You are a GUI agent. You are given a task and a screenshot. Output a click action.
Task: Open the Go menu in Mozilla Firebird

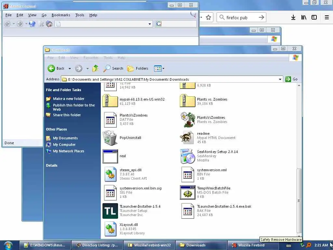(x=44, y=15)
